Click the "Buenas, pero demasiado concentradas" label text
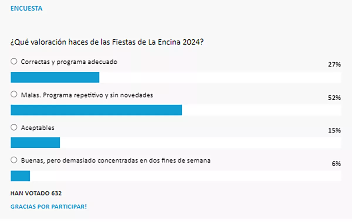The height and width of the screenshot is (222, 352). point(116,161)
